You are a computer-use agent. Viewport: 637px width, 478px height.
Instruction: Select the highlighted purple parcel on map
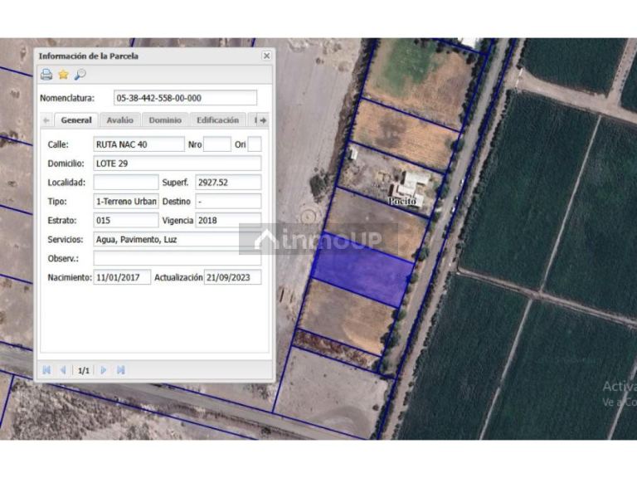[362, 270]
